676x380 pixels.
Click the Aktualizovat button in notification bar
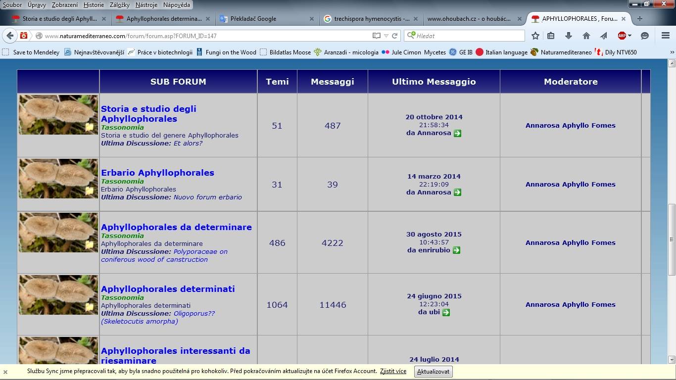(x=433, y=372)
